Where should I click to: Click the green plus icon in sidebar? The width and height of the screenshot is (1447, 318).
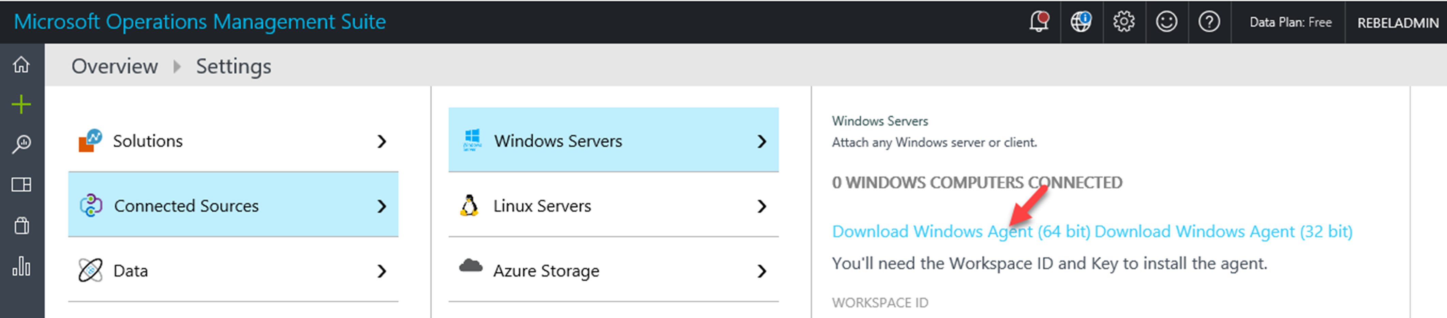[x=21, y=104]
